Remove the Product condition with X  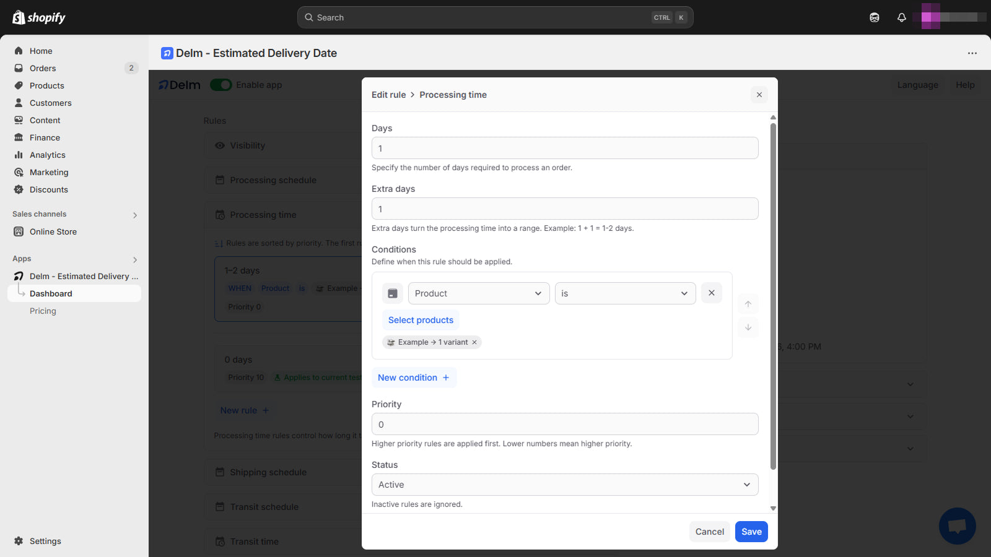point(712,293)
